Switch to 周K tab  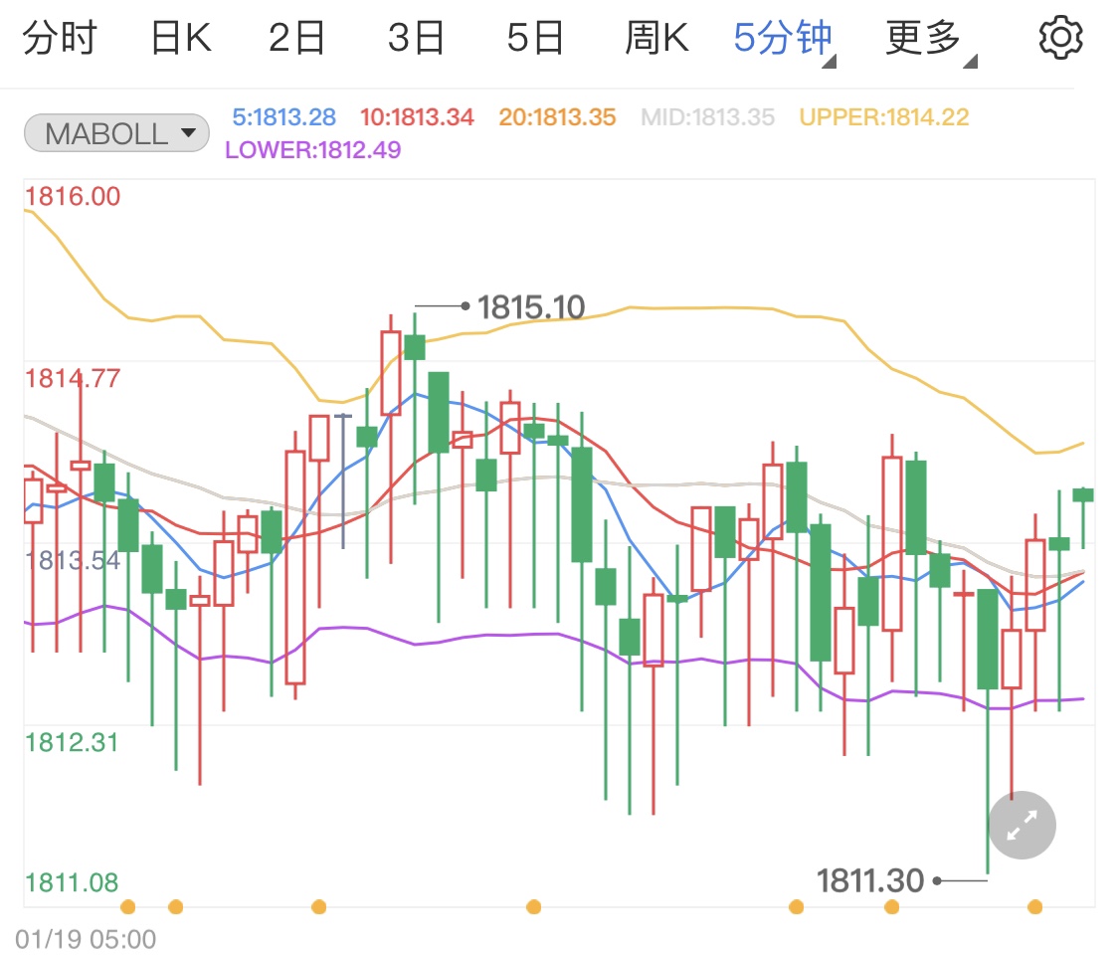pos(656,38)
